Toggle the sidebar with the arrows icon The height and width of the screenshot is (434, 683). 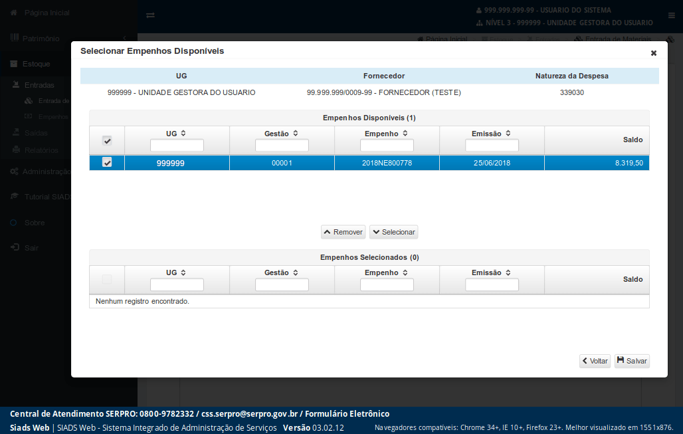pos(150,15)
